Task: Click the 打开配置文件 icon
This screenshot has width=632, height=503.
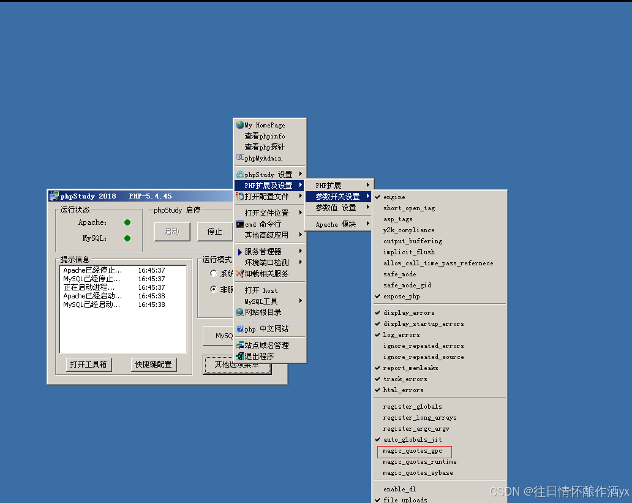Action: [x=240, y=197]
